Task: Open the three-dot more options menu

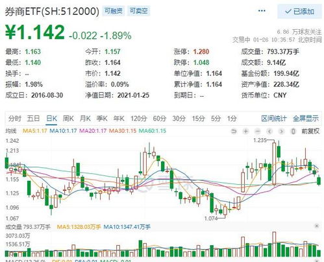Action: coord(262,11)
